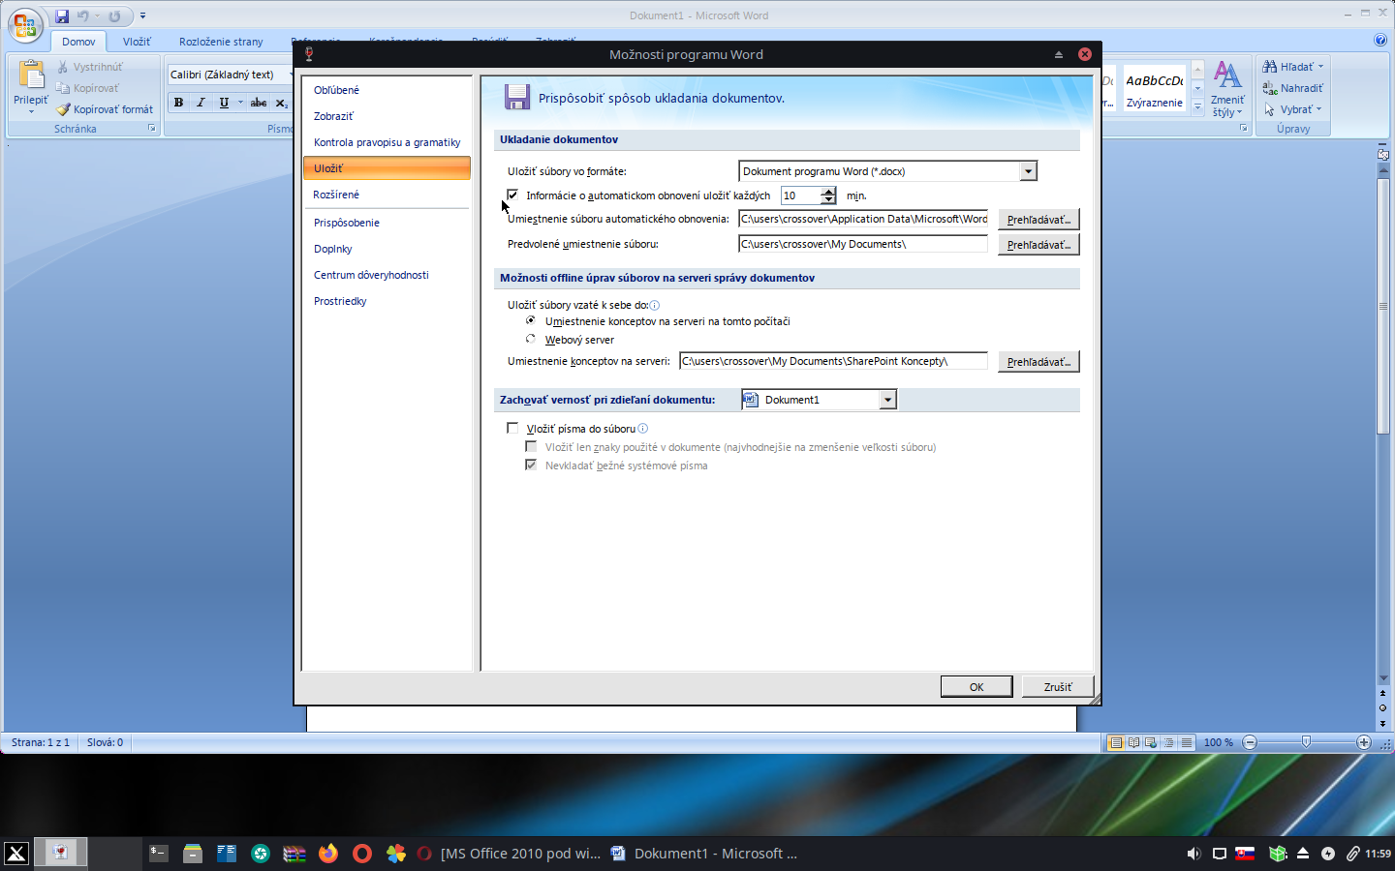This screenshot has height=871, width=1395.
Task: Open the Schránka clipboard pane launcher
Action: pyautogui.click(x=151, y=128)
